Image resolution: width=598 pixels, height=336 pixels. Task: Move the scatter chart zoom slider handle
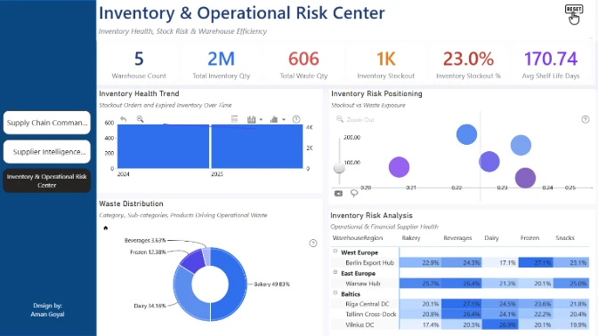click(x=339, y=168)
